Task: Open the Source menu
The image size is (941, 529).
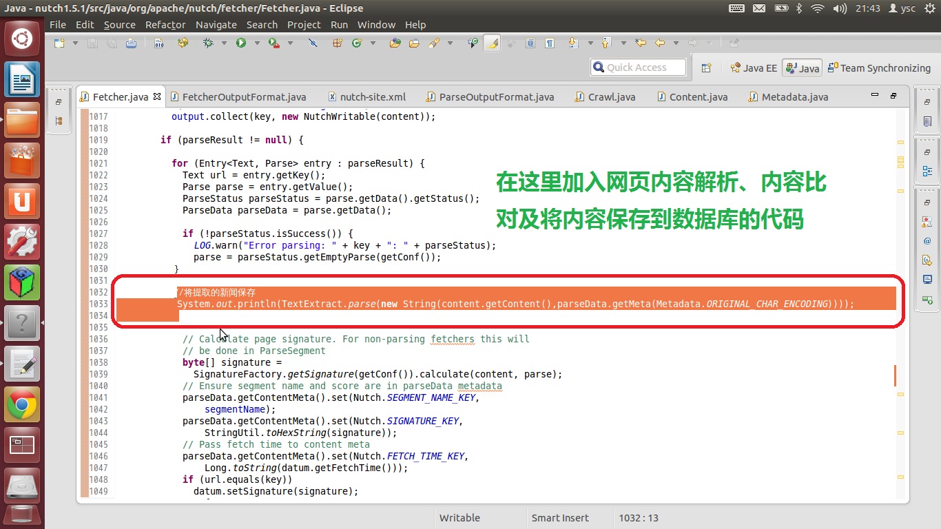Action: [x=120, y=24]
